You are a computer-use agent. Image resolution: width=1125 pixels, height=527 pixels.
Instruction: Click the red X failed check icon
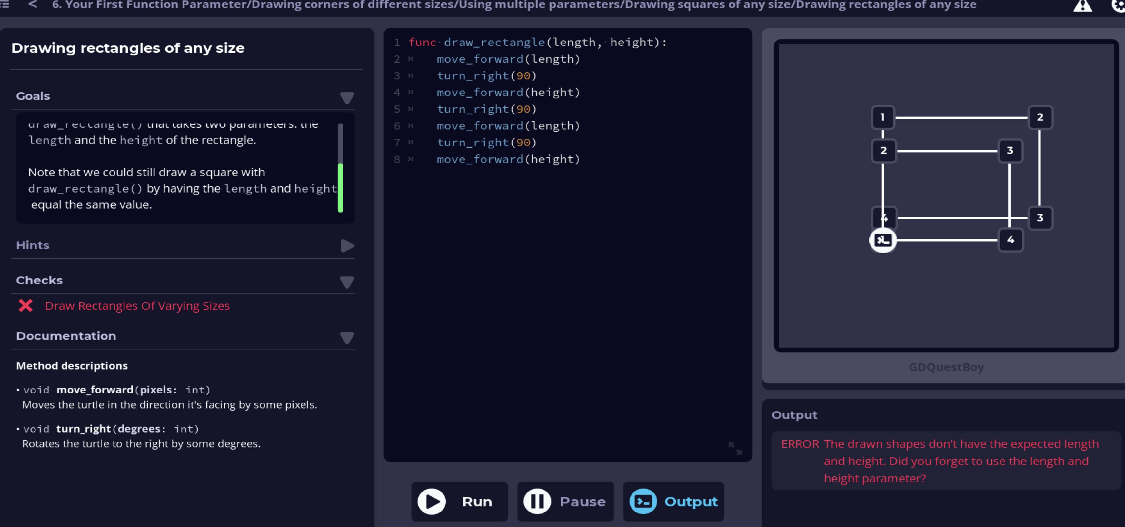[26, 306]
